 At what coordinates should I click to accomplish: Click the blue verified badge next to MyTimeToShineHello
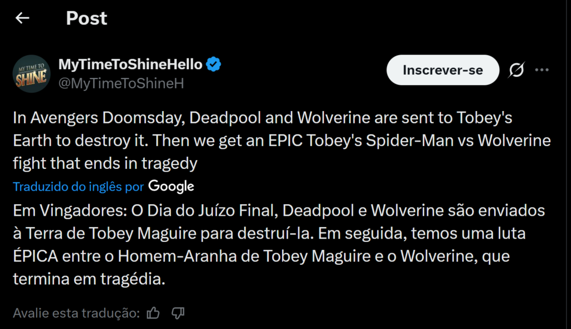[214, 64]
